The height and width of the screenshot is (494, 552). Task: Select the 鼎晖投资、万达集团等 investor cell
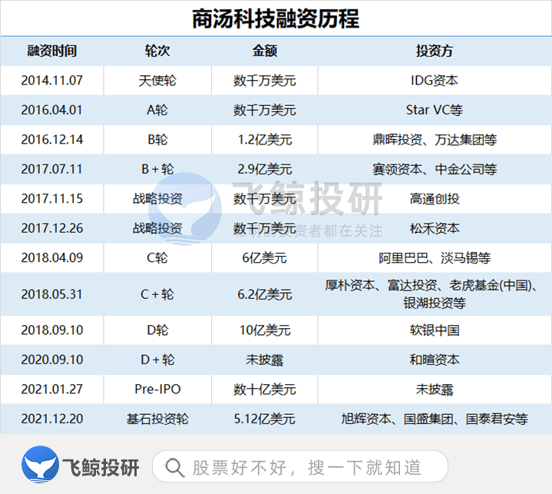[435, 140]
